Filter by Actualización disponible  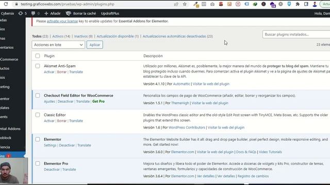[x=115, y=36]
